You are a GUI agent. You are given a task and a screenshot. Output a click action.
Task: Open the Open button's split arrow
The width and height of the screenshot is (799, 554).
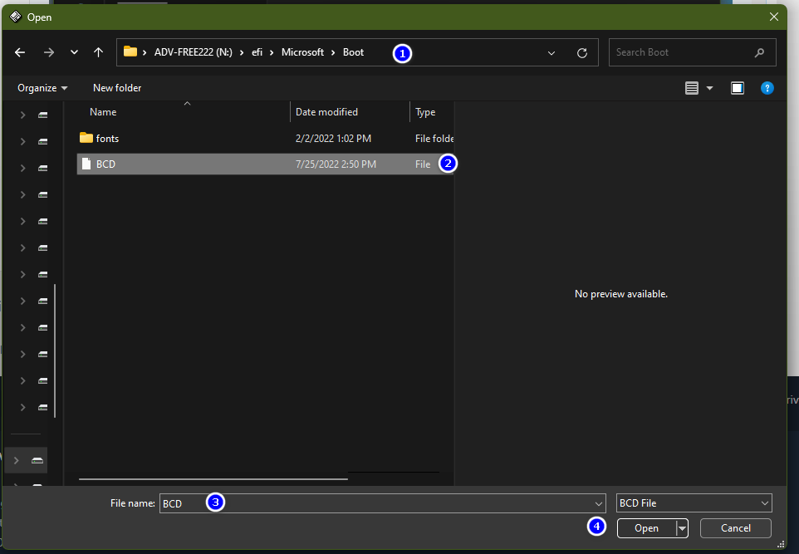coord(682,528)
